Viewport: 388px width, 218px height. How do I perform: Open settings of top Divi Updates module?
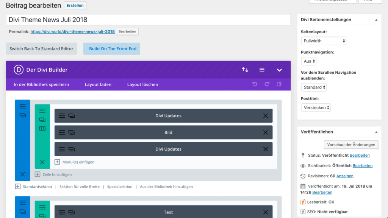[x=62, y=116]
